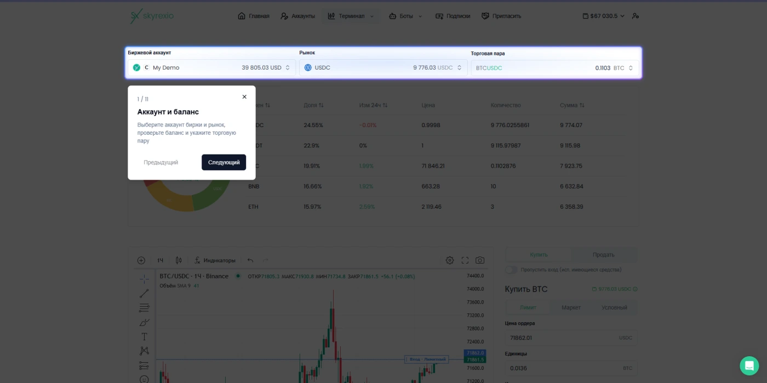This screenshot has height=383, width=767.
Task: Open the Биржевой аккаунт My Demo dropdown
Action: click(212, 67)
